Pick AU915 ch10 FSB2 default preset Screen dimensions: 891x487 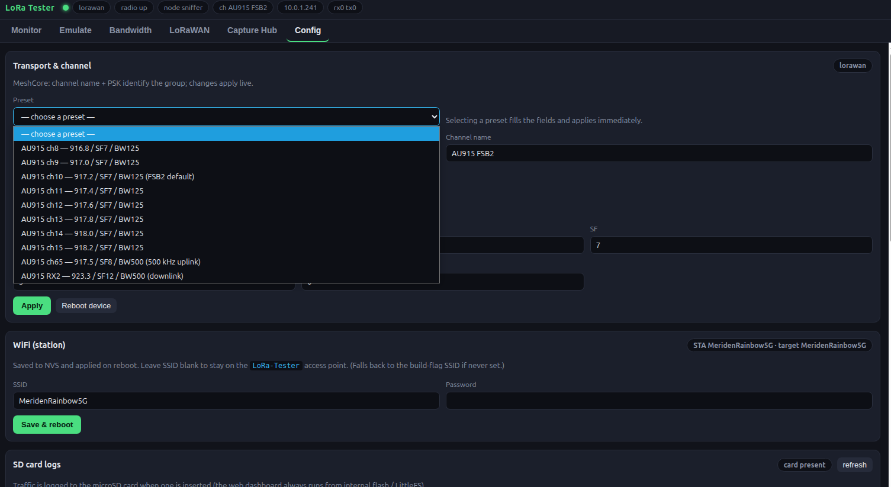coord(226,176)
